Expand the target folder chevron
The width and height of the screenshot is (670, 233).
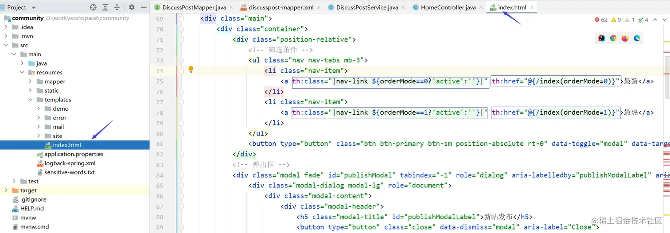[x=6, y=190]
